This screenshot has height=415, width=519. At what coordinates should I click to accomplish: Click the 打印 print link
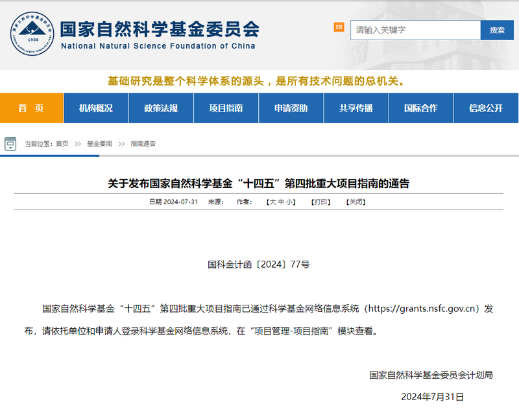[x=319, y=202]
